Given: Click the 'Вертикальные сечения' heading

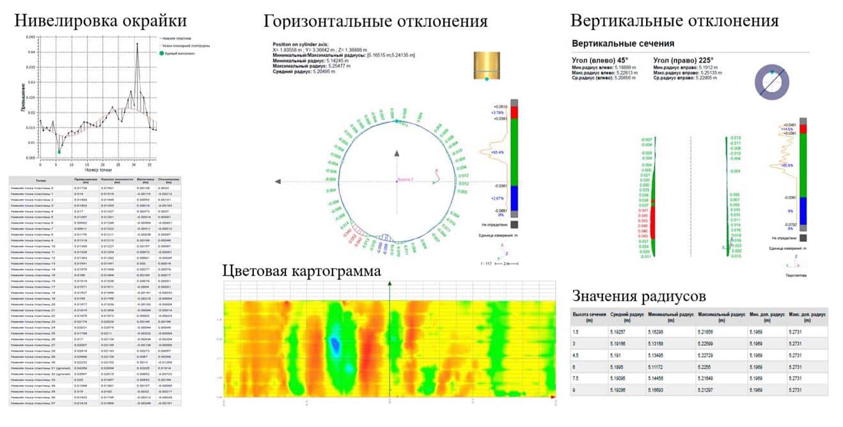Looking at the screenshot, I should [x=622, y=43].
